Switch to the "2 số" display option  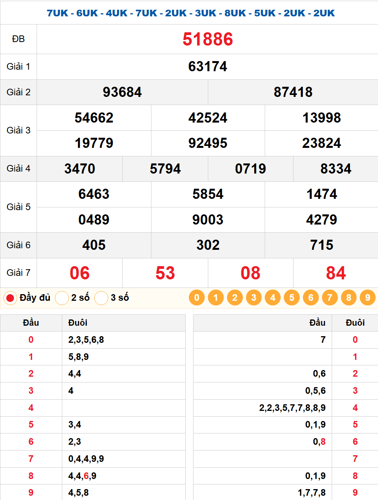(62, 298)
